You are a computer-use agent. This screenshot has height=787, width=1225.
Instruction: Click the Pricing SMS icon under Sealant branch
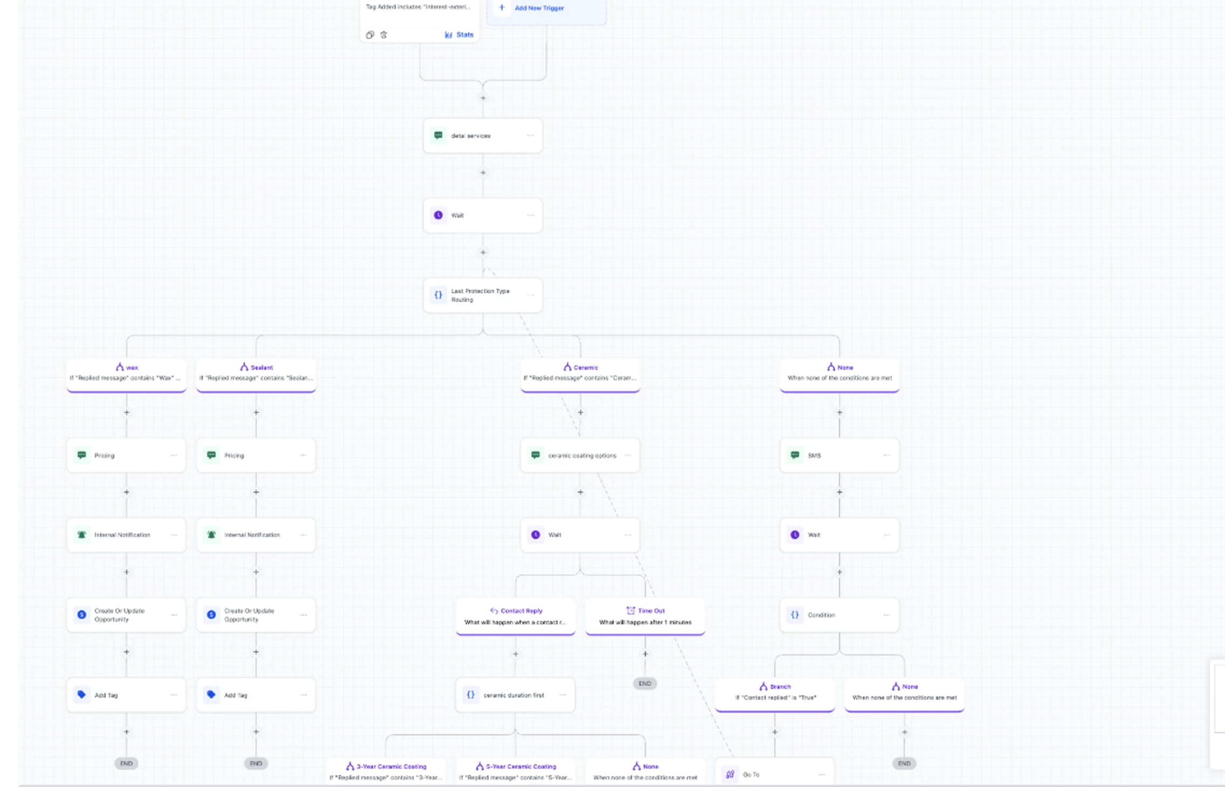[211, 455]
